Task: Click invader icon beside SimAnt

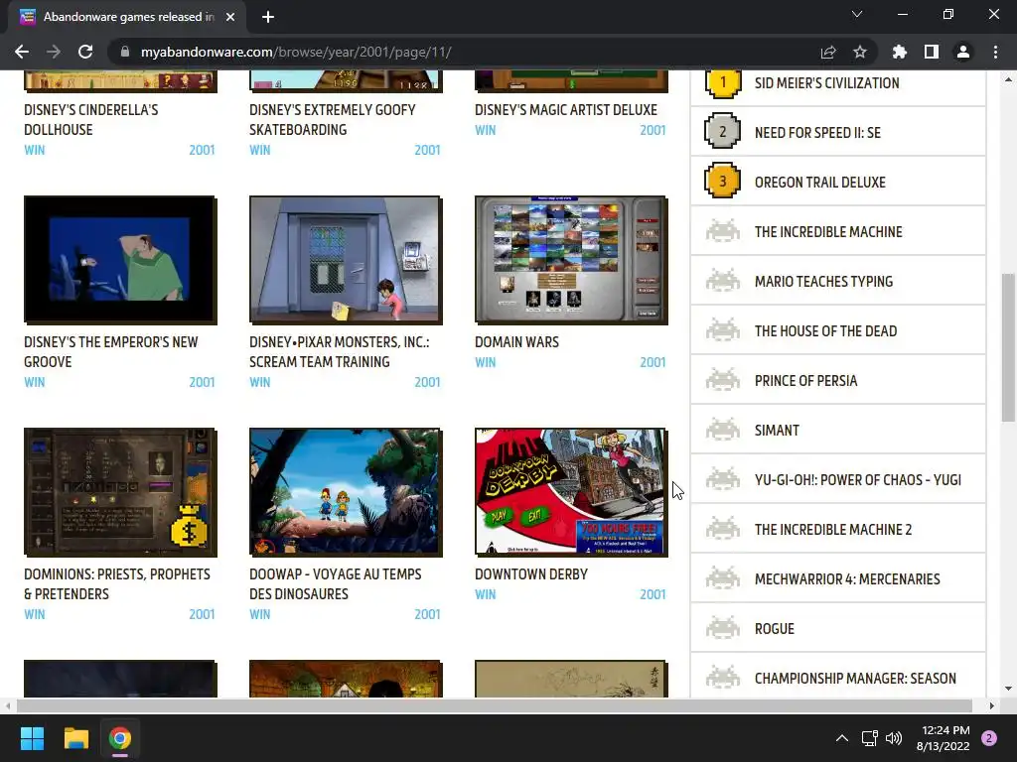Action: (723, 430)
